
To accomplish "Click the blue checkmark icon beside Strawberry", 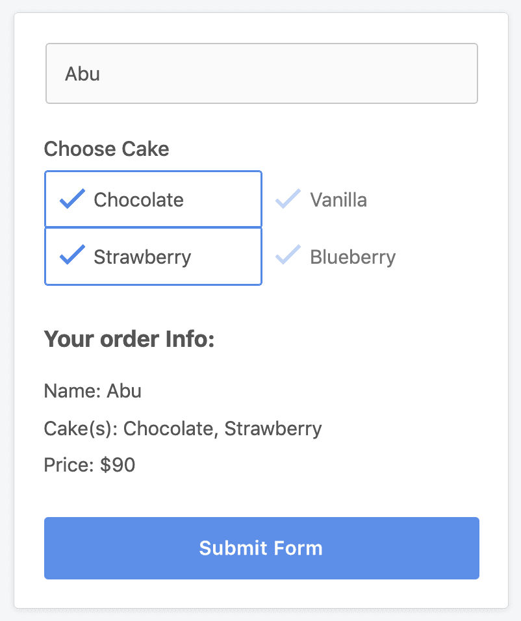I will [x=72, y=255].
